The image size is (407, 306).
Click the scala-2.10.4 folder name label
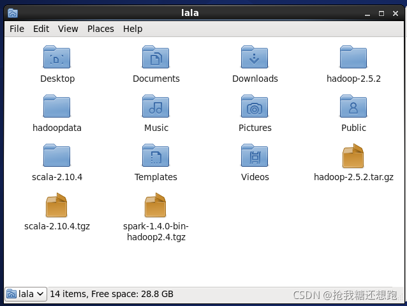pos(57,177)
